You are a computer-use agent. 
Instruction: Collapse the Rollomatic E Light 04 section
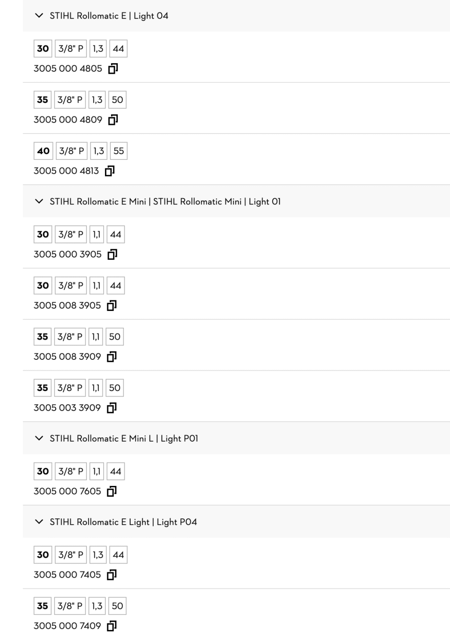tap(39, 16)
